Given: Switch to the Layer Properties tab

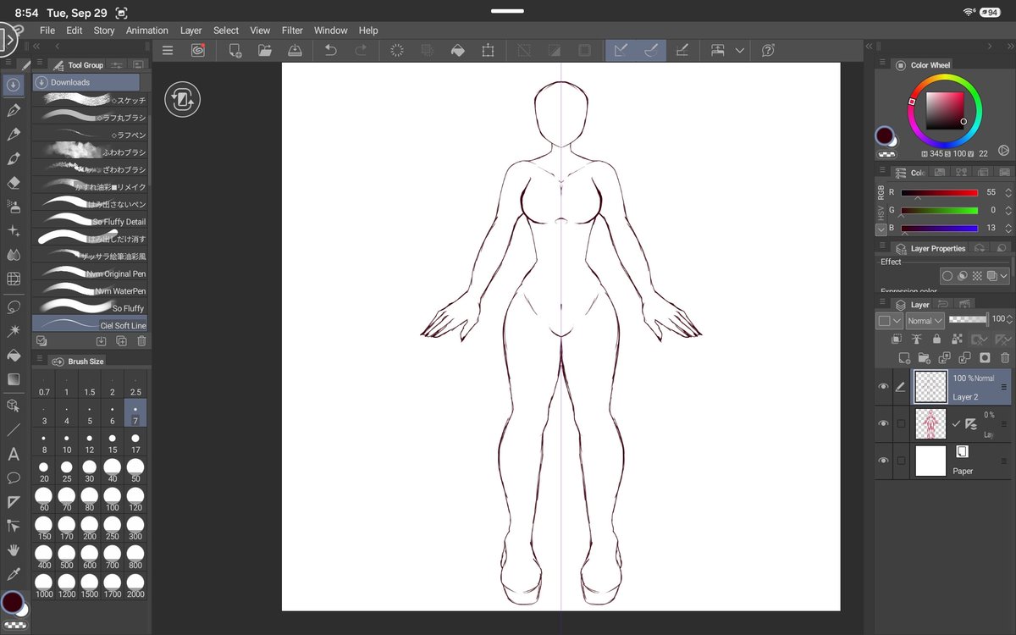Looking at the screenshot, I should pos(931,248).
